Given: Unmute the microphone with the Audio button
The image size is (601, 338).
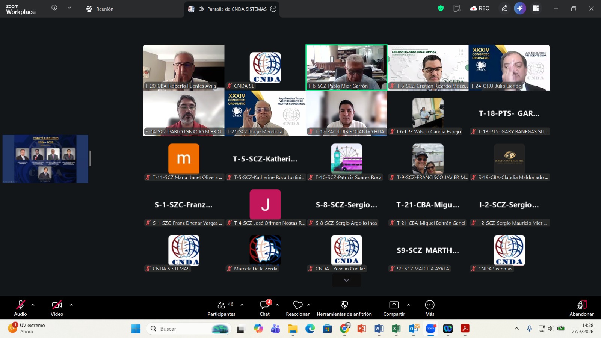Looking at the screenshot, I should [x=20, y=308].
